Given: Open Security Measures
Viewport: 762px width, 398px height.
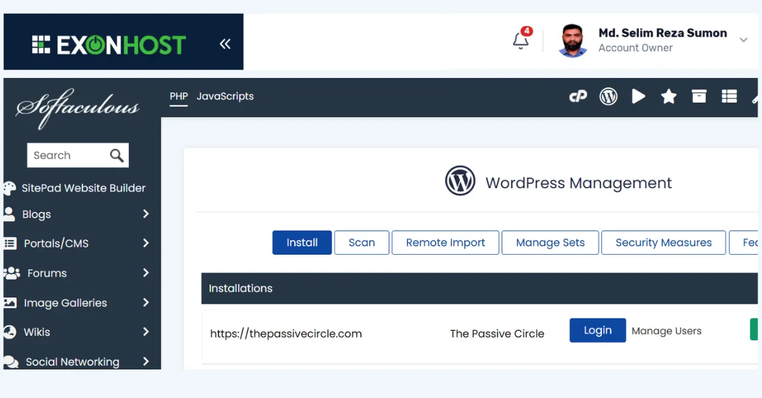Looking at the screenshot, I should 664,243.
